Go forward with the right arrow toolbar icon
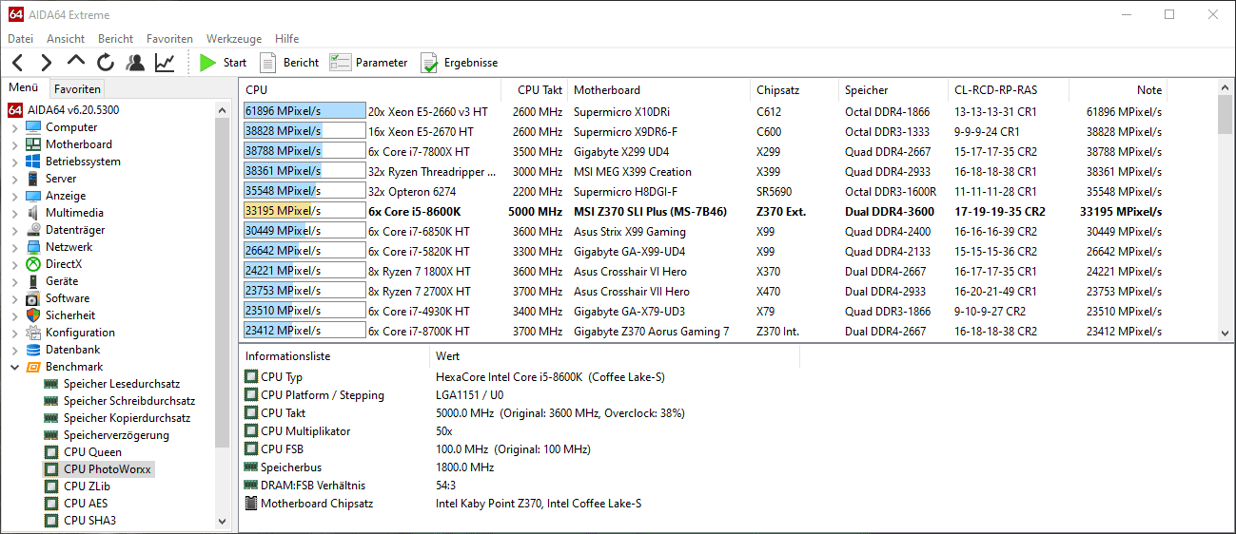Viewport: 1236px width, 534px height. [x=46, y=63]
